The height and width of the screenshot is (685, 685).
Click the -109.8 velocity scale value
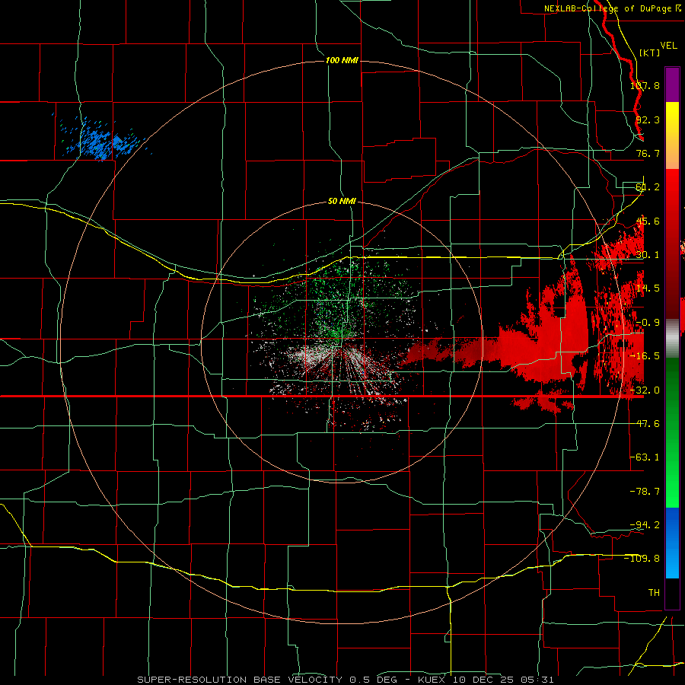tap(642, 559)
